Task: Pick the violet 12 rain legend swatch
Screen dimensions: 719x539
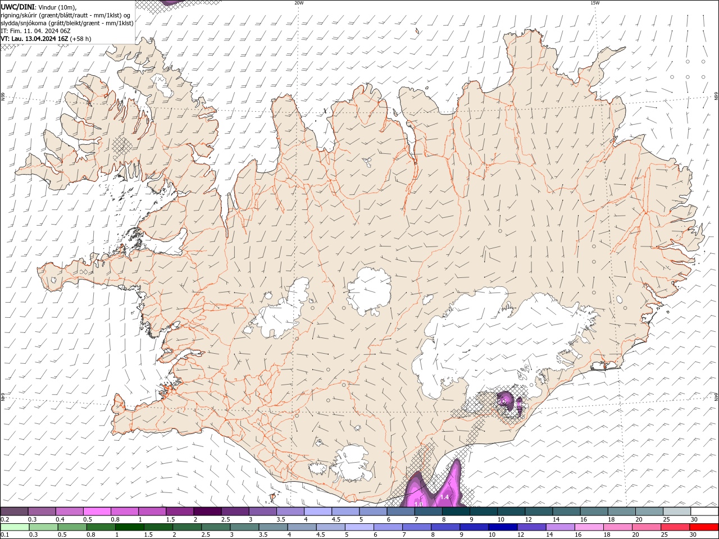Action: point(531,527)
